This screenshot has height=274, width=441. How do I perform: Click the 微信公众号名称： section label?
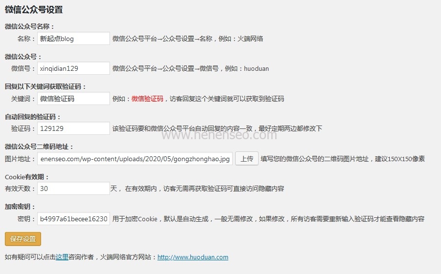click(29, 26)
